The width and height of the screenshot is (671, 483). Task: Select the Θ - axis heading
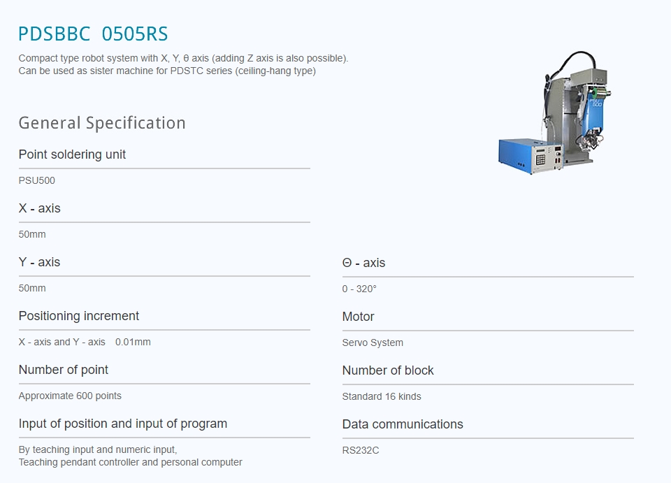[x=363, y=263]
